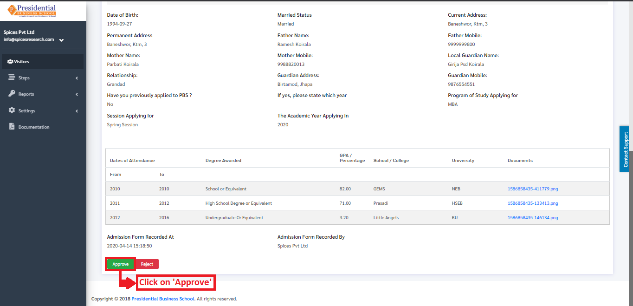The height and width of the screenshot is (306, 633).
Task: Click the NEB university cell
Action: (456, 189)
